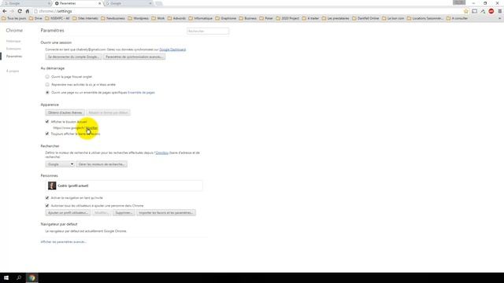Click the address bar showing chrome://settings
504x283 pixels.
(247, 11)
